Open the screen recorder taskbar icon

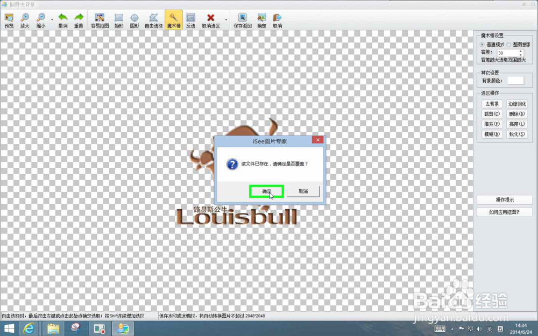pos(100,328)
